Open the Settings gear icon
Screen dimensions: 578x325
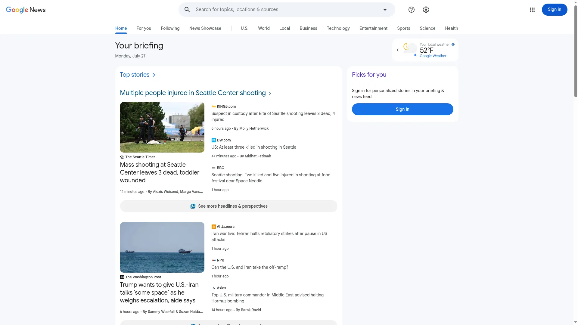(x=426, y=10)
